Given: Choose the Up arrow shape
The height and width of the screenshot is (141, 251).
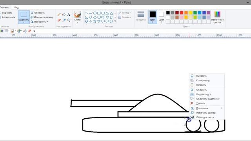Looking at the screenshot, I should [111, 17].
